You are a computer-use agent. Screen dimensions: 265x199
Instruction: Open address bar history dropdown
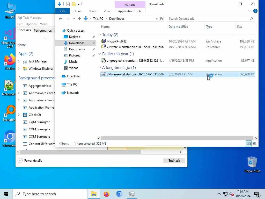(x=157, y=19)
